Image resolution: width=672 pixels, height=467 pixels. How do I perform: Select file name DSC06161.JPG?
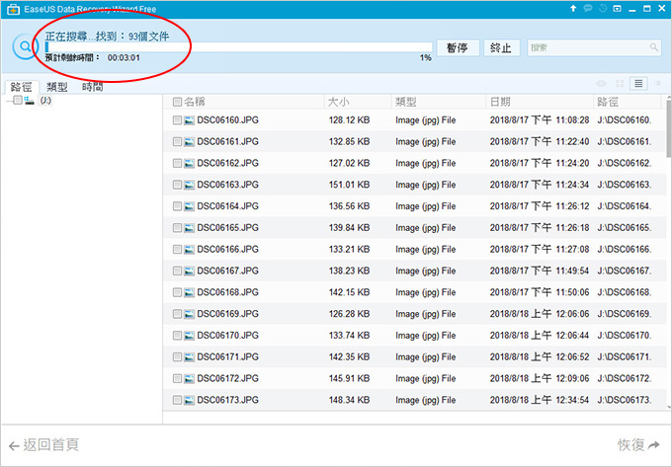point(227,142)
